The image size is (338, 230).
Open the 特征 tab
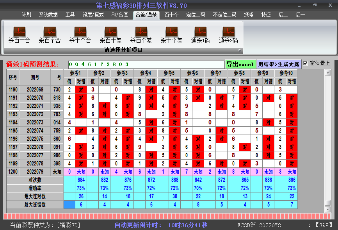266,14
